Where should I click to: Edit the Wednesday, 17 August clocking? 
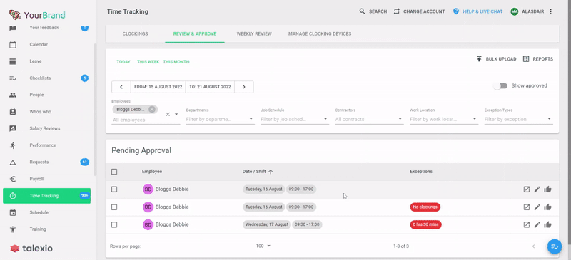(x=537, y=224)
